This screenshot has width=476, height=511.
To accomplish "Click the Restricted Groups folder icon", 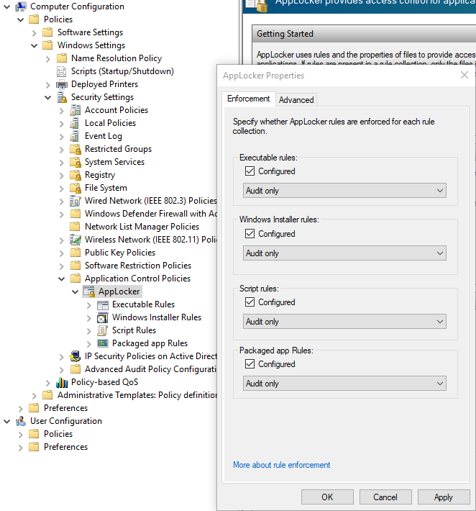I will point(75,149).
